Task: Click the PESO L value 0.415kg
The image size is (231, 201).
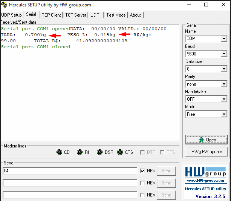Action: click(x=105, y=35)
